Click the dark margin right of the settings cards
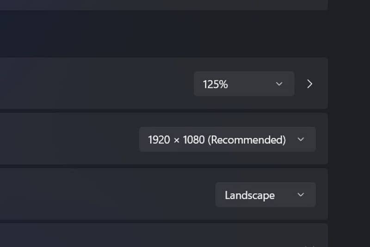Viewport: 370px width, 247px height. click(349, 139)
